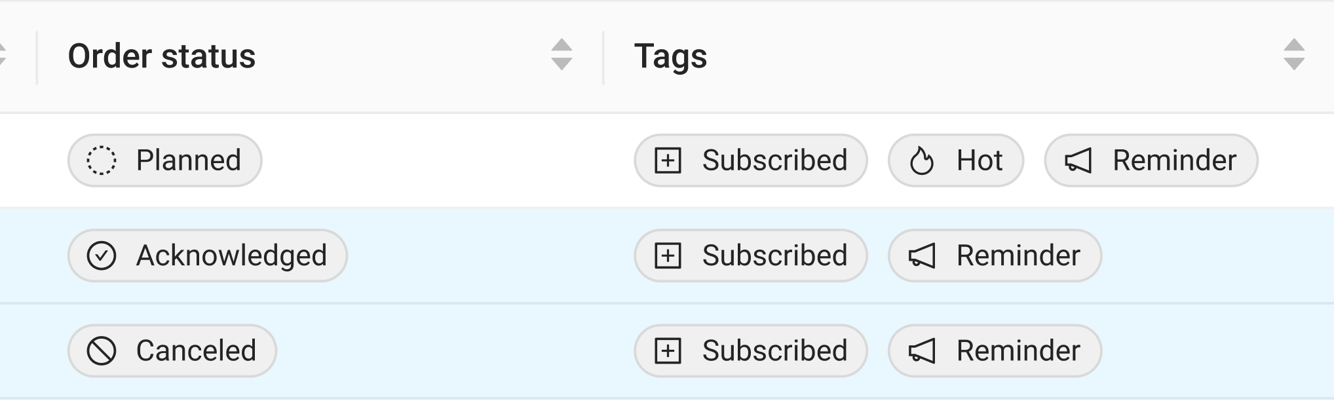Click the plus-box icon on the first row's Subscribed tag
This screenshot has height=414, width=1334.
[x=668, y=160]
